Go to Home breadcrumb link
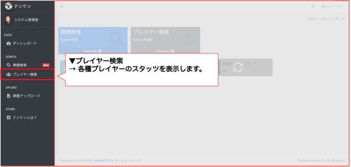Viewport: 351px width, 167px height. click(x=312, y=19)
